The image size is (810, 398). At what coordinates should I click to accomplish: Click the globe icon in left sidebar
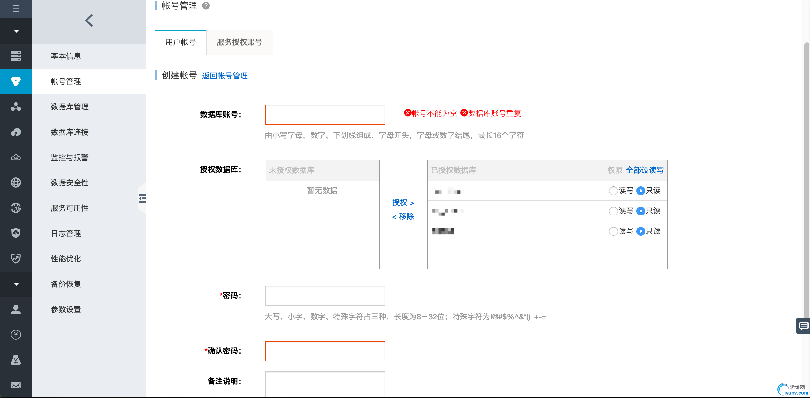16,183
